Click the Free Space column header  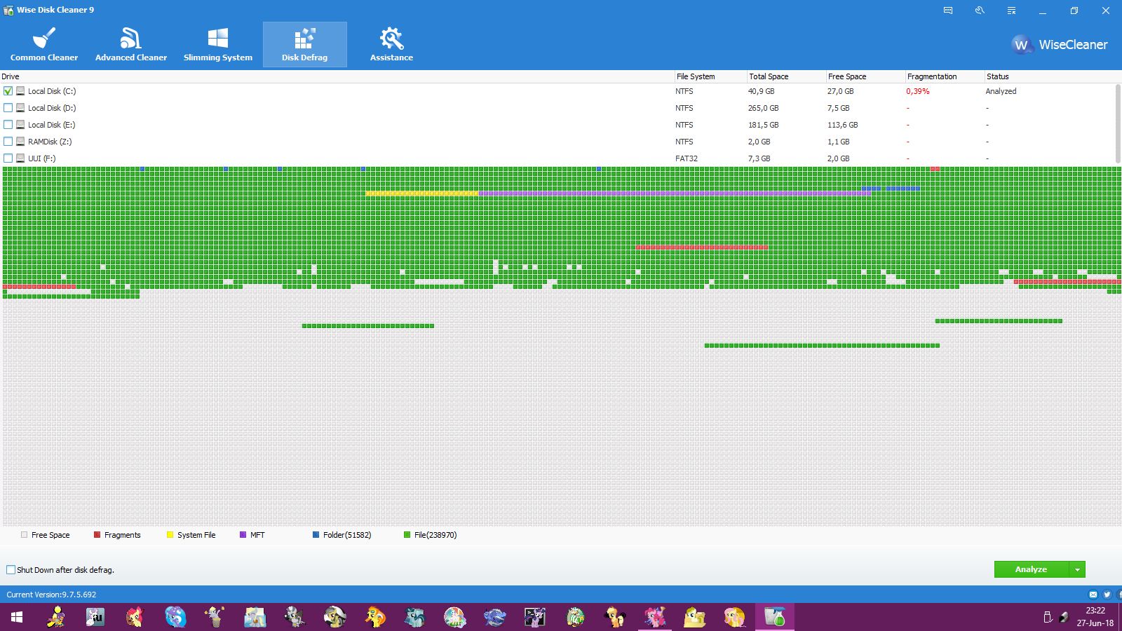tap(865, 76)
